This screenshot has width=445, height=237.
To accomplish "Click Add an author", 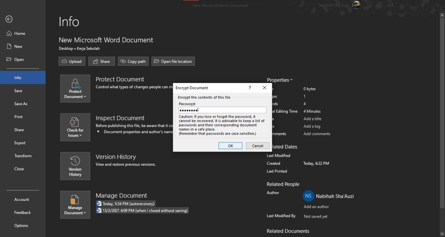I will click(x=316, y=207).
